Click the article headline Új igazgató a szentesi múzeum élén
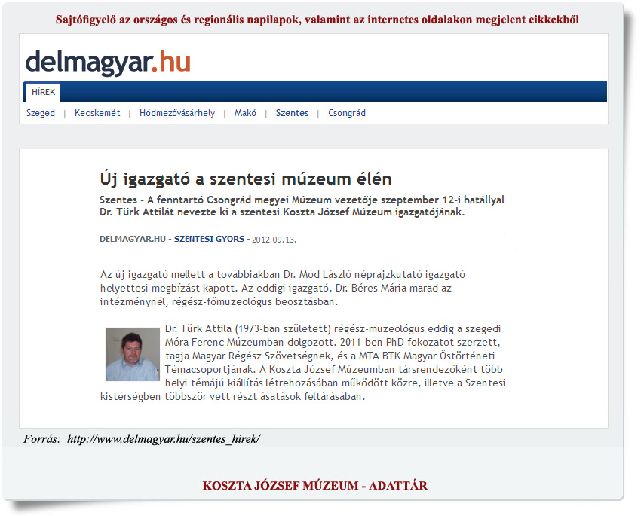Viewport: 641px width, 516px height. click(x=246, y=179)
